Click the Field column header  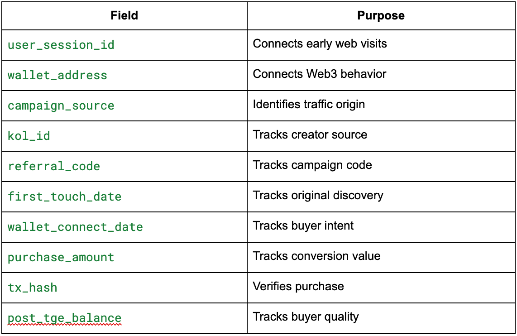click(x=124, y=15)
